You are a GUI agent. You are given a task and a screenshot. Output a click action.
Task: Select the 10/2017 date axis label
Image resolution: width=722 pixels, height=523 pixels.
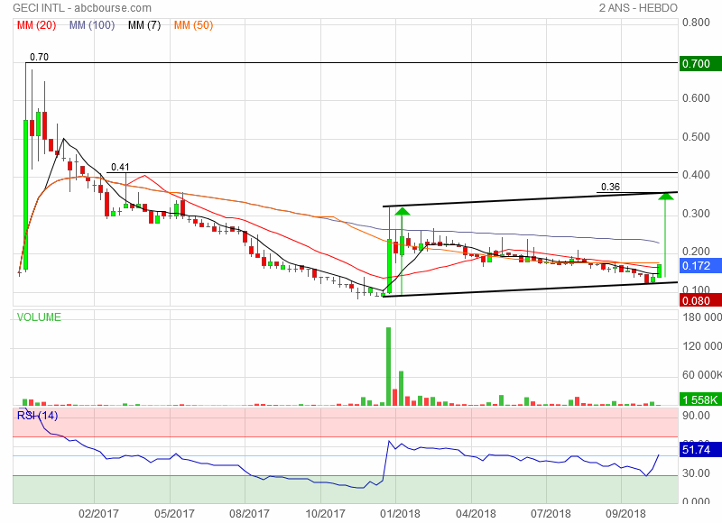(325, 513)
